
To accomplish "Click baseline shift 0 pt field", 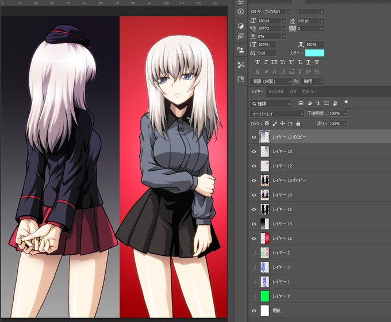I will pos(267,53).
